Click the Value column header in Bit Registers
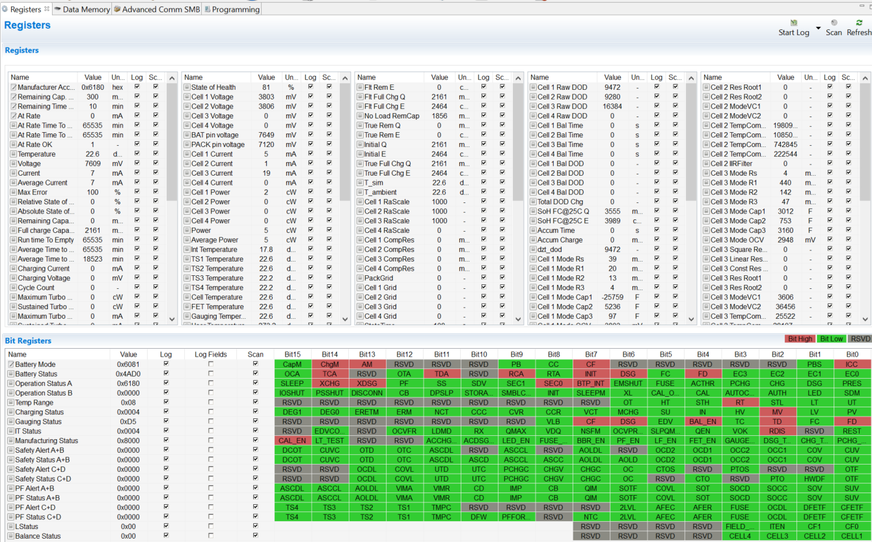 coord(128,355)
